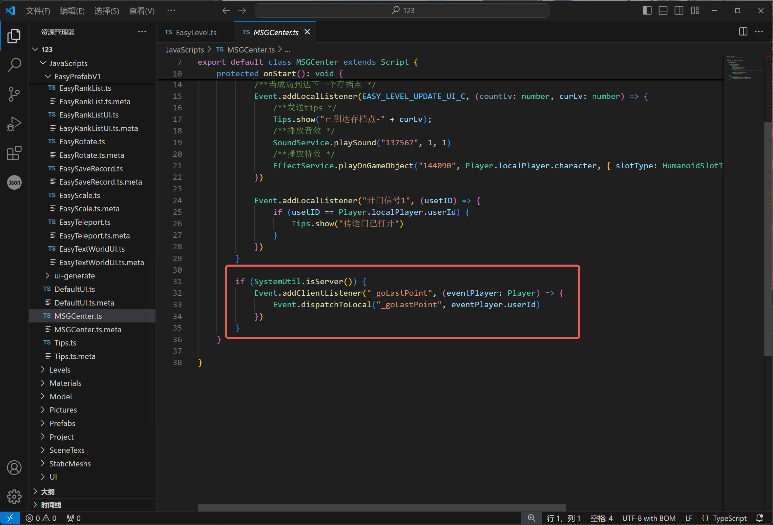Switch to the EasyLevel.ts tab
The image size is (773, 525).
195,32
